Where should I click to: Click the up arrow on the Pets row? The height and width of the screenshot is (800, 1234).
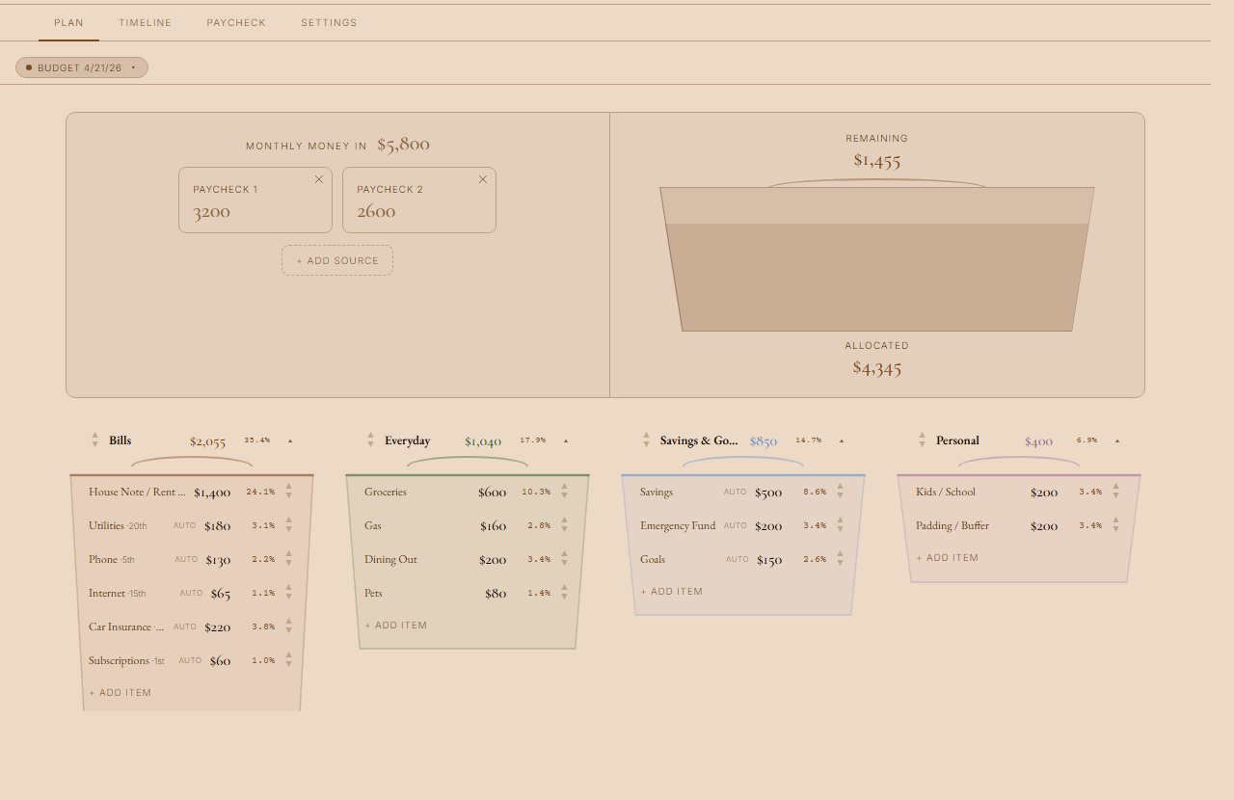564,588
